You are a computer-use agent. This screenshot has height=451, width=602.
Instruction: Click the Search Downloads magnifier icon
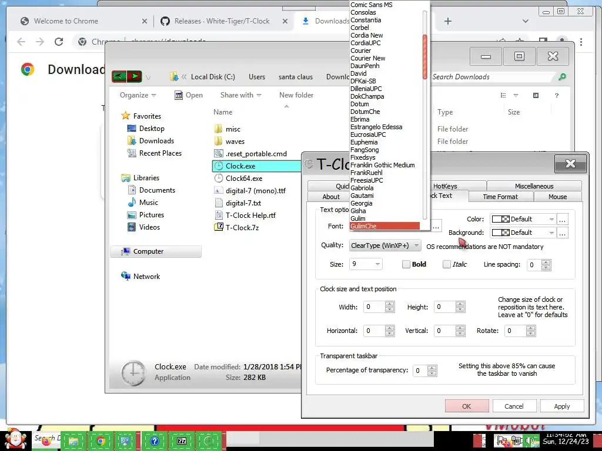[x=561, y=77]
